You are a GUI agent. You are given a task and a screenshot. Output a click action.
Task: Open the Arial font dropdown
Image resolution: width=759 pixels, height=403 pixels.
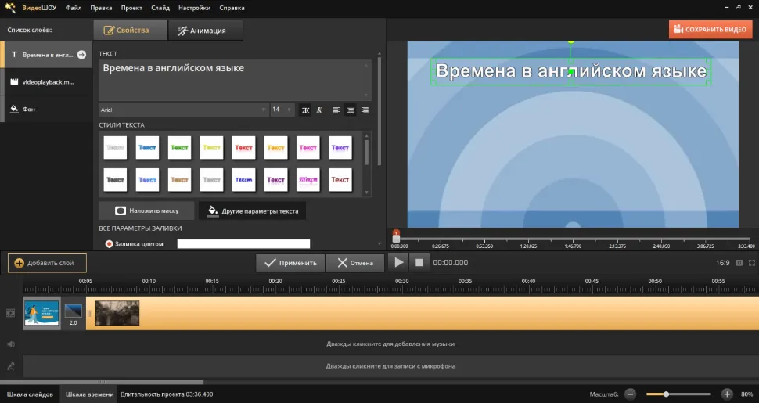tap(183, 110)
